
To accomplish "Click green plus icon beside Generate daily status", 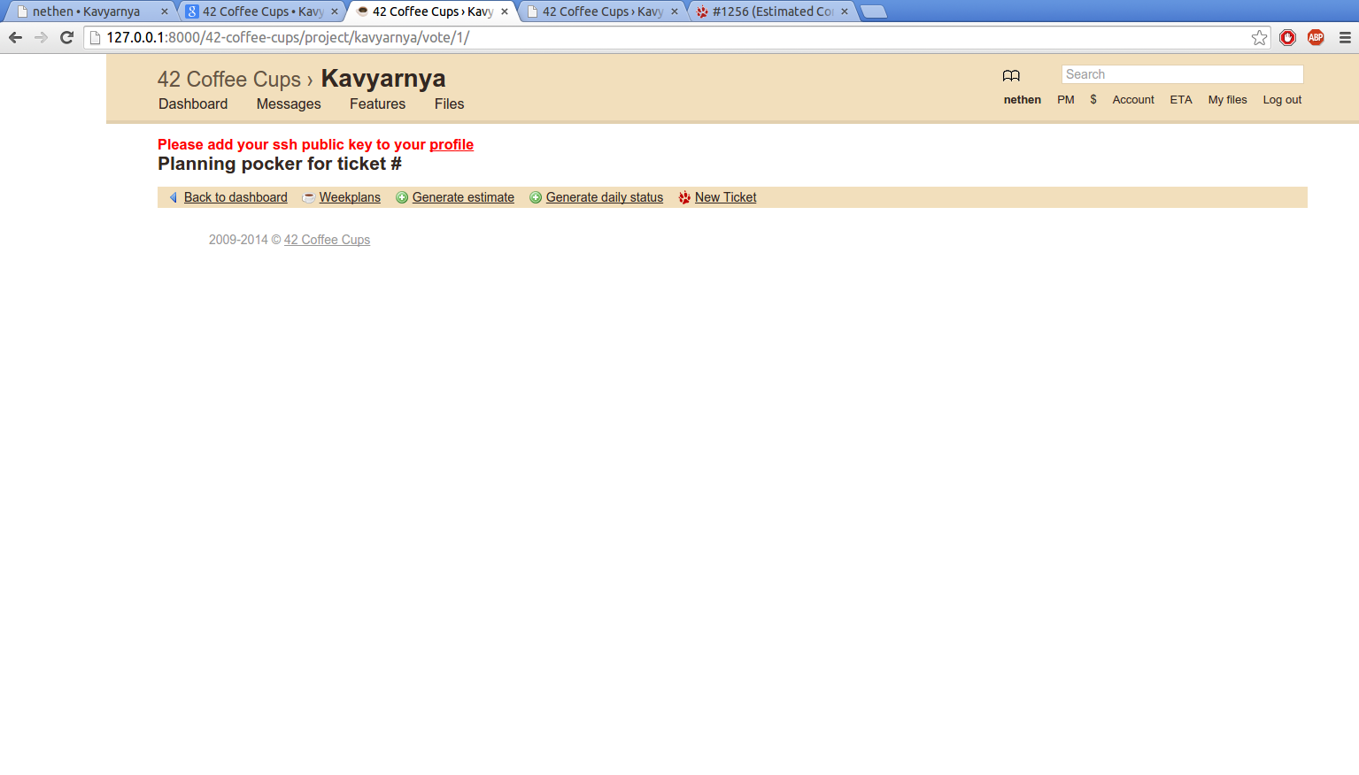I will pos(536,197).
